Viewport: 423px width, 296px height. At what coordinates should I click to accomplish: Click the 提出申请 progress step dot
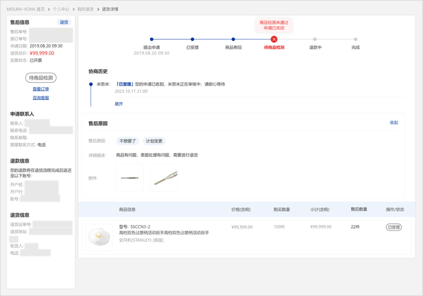(152, 39)
